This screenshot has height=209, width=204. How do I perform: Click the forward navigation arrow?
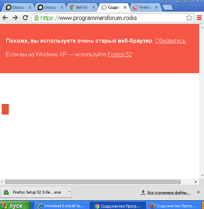[15, 18]
